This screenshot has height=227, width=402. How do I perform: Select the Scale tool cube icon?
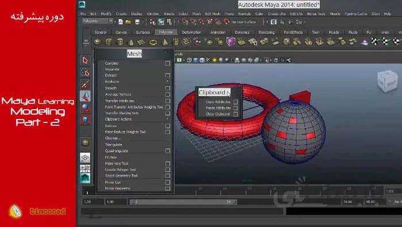coord(86,120)
